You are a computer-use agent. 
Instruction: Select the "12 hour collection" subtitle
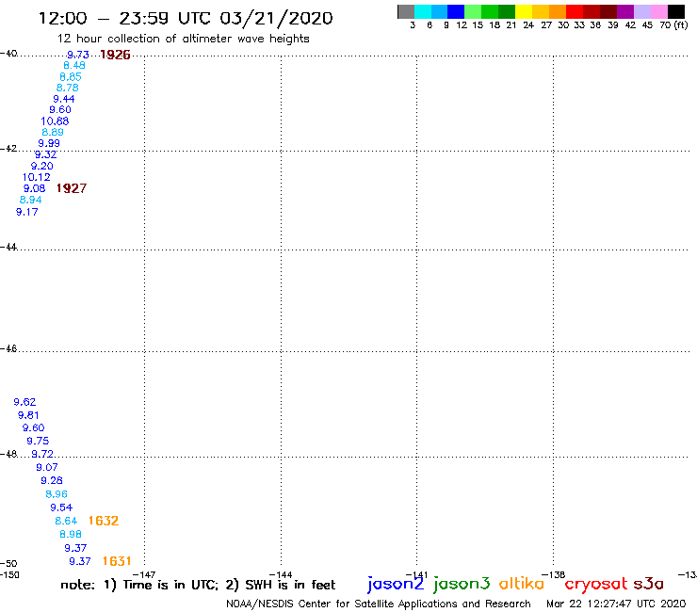pos(183,39)
